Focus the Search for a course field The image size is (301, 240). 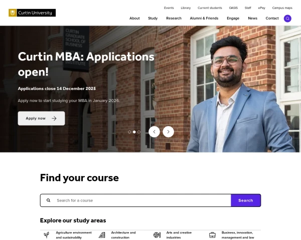click(142, 200)
